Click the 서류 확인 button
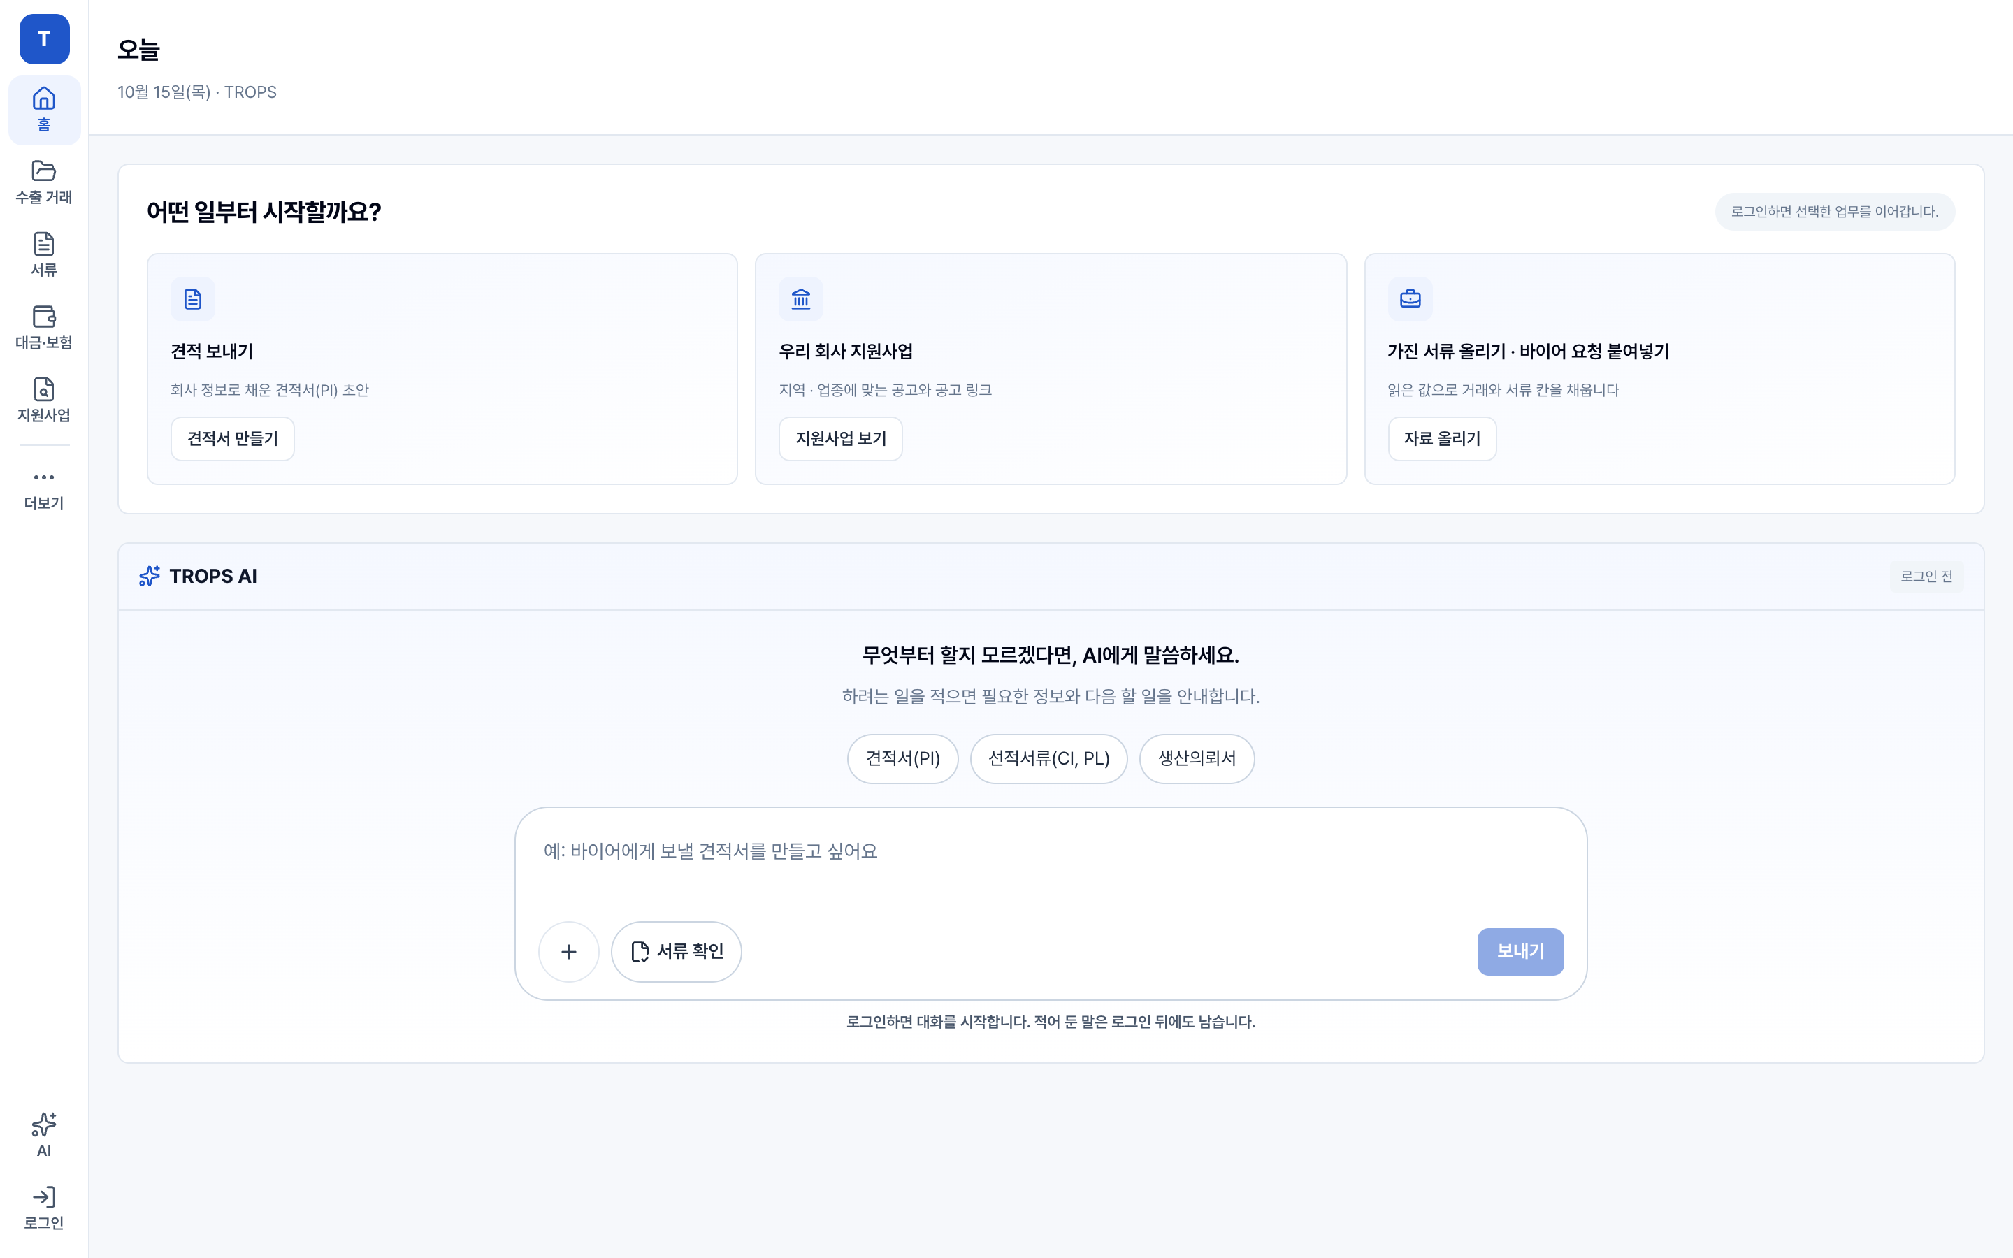Image resolution: width=2013 pixels, height=1258 pixels. pyautogui.click(x=677, y=952)
